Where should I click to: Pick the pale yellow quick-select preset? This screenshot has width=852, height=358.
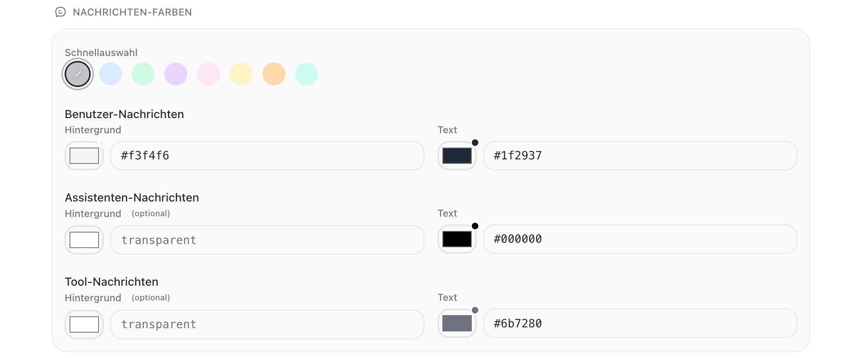(x=241, y=74)
